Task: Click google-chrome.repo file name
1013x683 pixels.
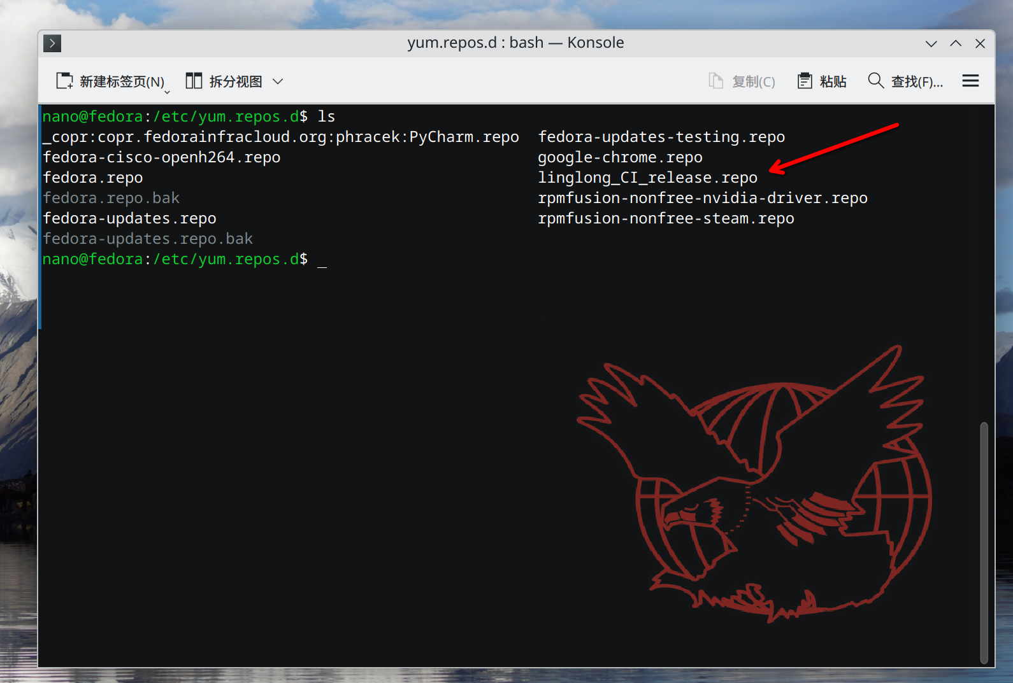Action: 620,157
